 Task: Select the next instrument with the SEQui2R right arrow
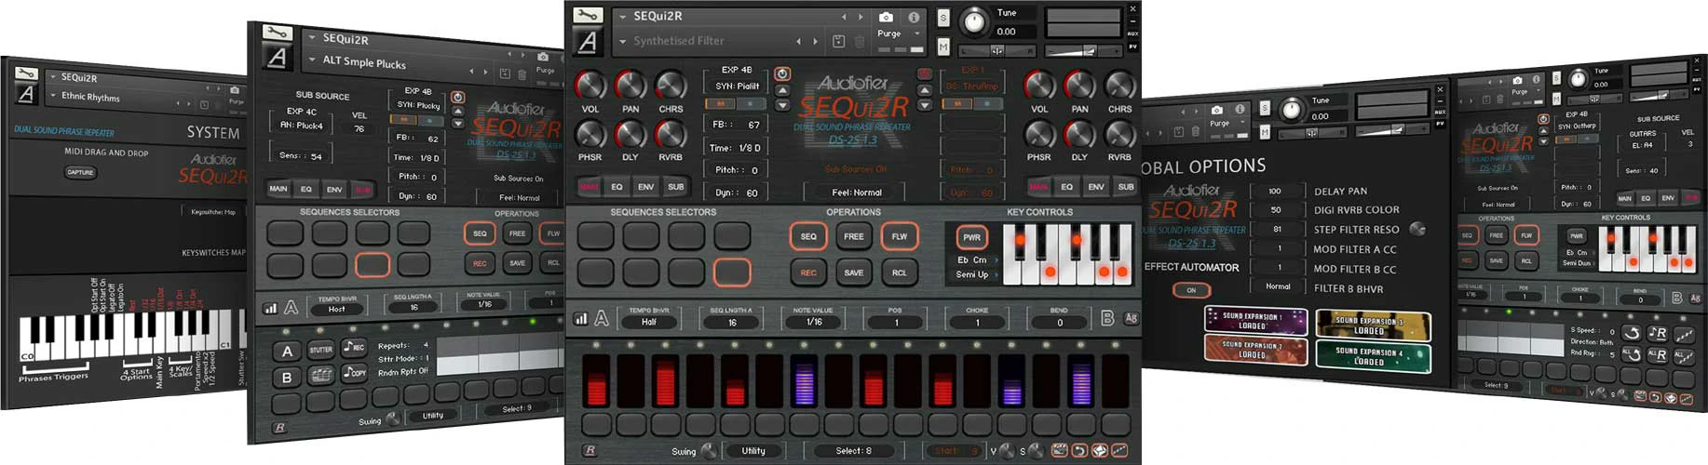pos(861,17)
